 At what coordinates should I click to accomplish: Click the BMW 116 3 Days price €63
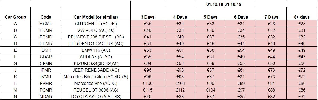(x=148, y=50)
